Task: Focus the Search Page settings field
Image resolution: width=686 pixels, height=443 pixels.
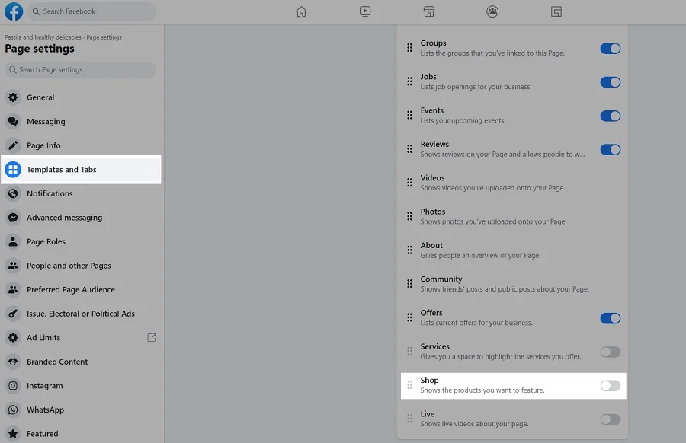Action: point(80,70)
